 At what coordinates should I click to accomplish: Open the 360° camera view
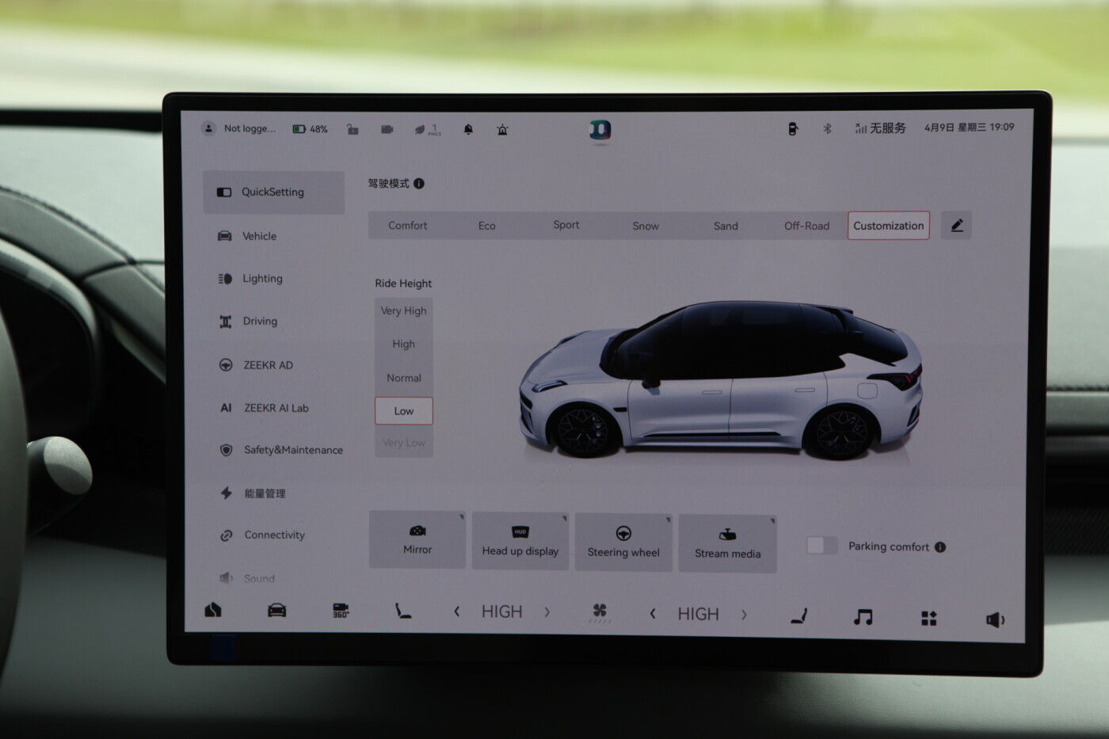[x=341, y=611]
